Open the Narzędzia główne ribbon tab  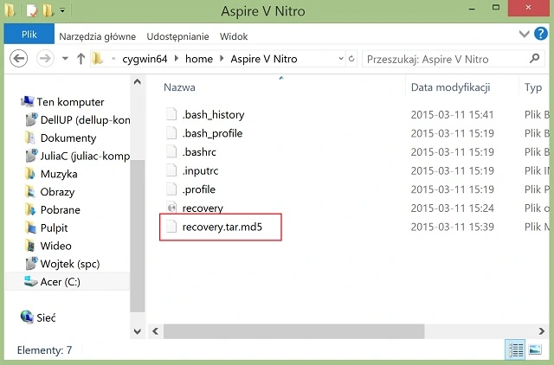click(97, 36)
